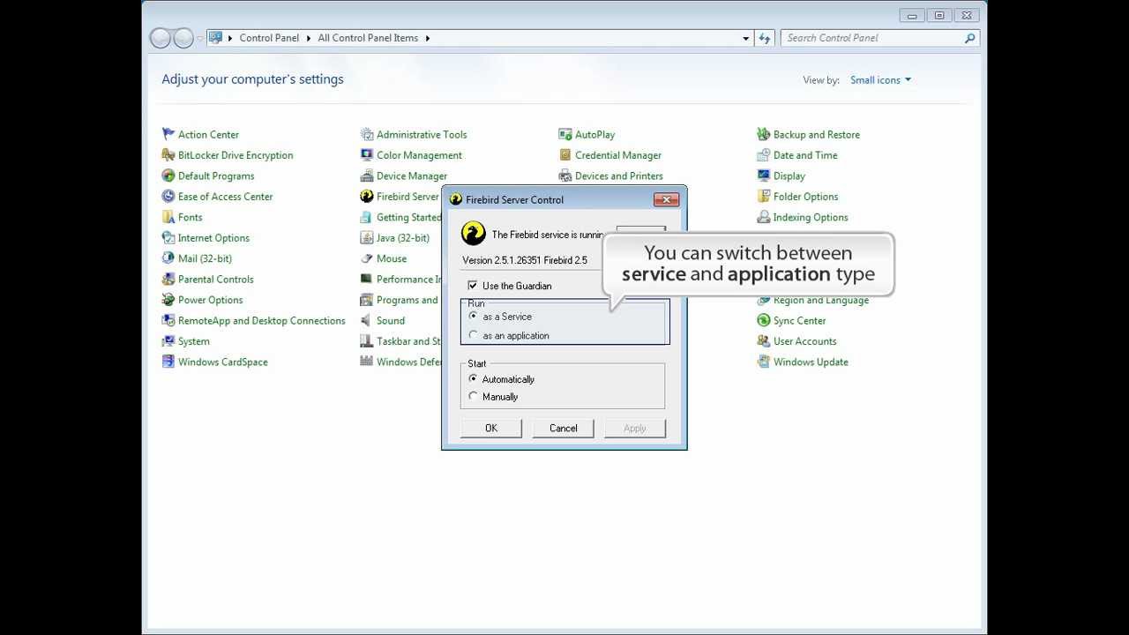Refresh the Control Panel address bar
The image size is (1129, 635).
765,38
